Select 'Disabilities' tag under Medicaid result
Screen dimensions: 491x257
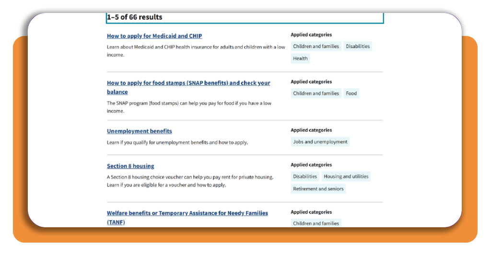pyautogui.click(x=358, y=47)
